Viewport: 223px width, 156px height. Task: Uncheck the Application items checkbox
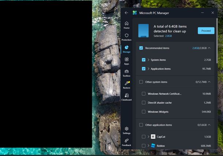[x=144, y=69]
